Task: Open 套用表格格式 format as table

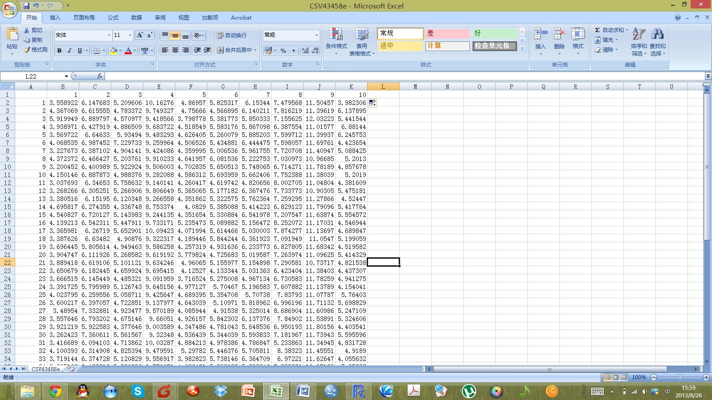Action: pyautogui.click(x=362, y=41)
